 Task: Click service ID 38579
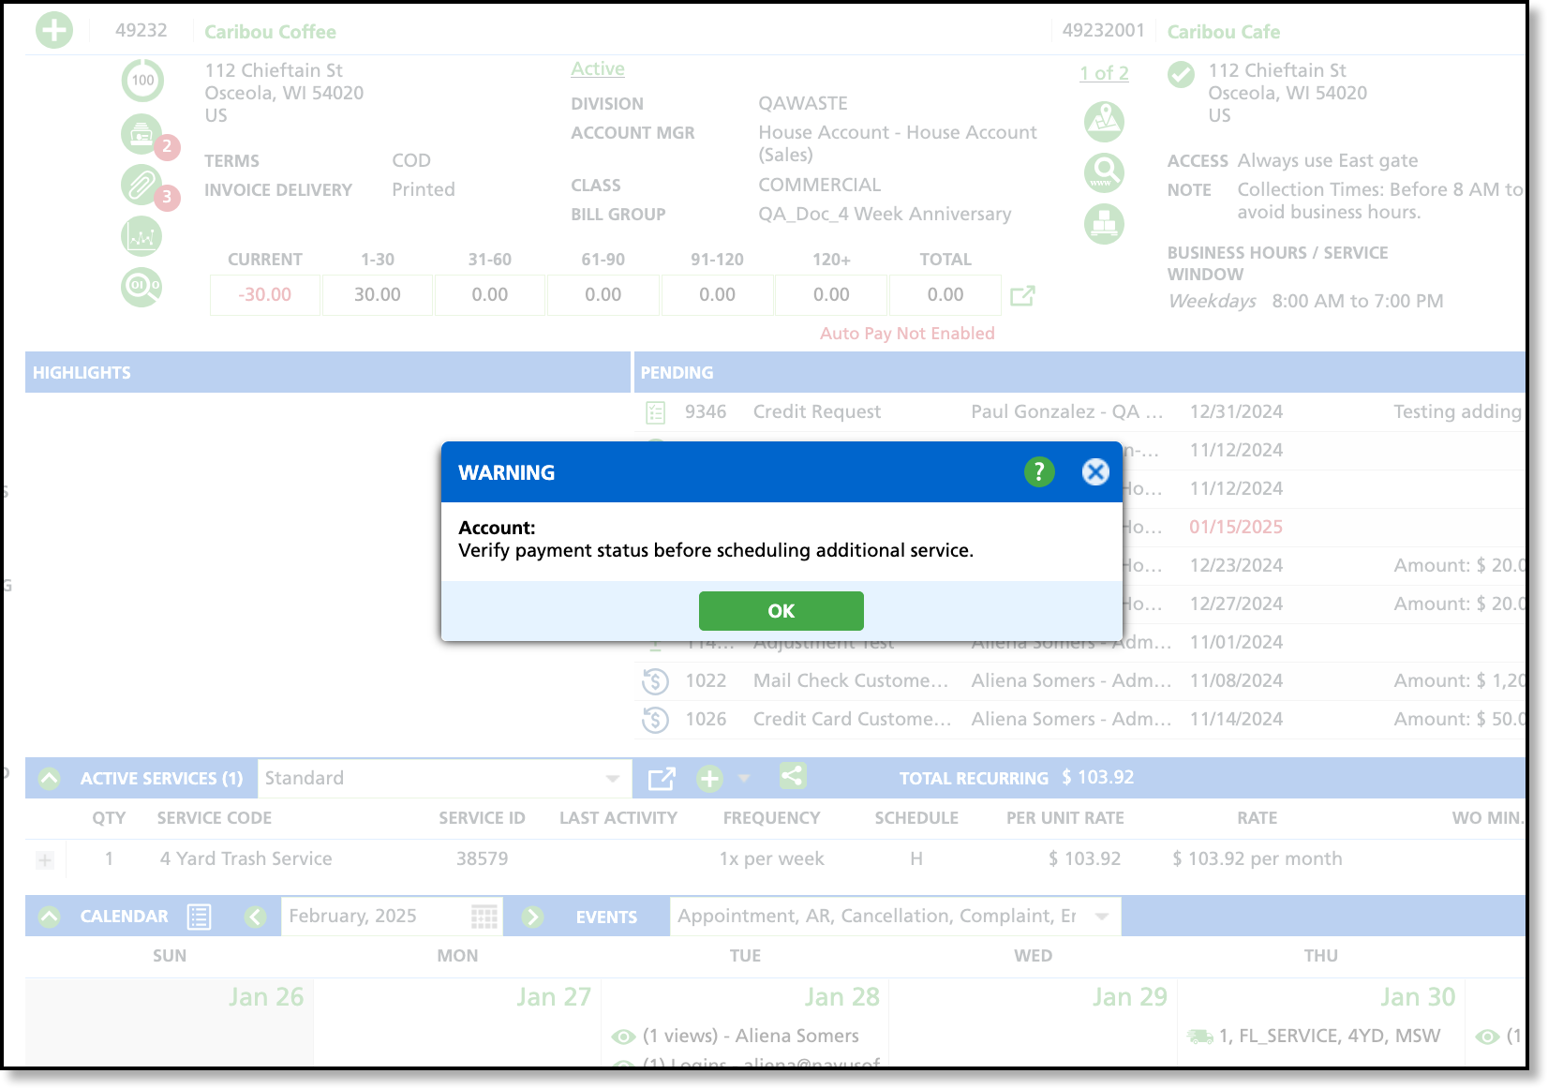tap(483, 859)
